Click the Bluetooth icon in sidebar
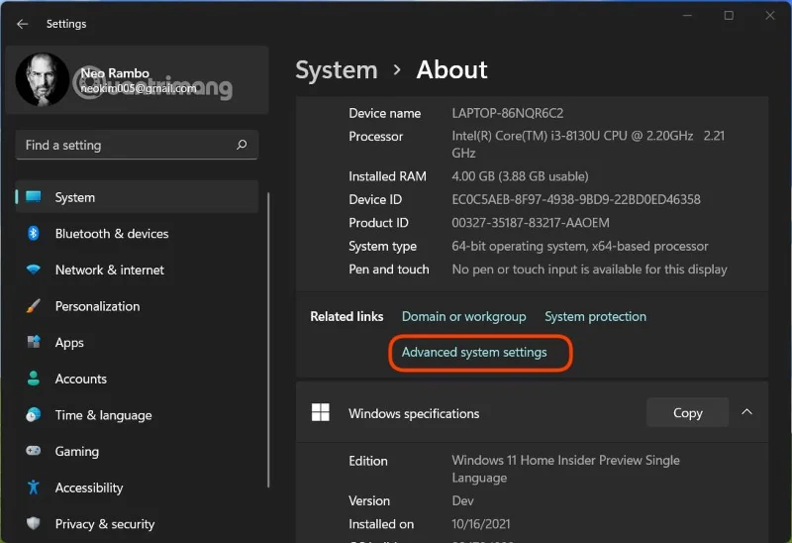 tap(34, 233)
